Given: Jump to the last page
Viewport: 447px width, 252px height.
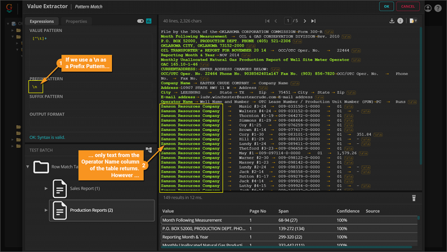Looking at the screenshot, I should point(313,21).
